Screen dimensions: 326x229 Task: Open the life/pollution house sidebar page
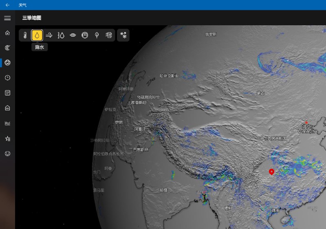coord(7,108)
